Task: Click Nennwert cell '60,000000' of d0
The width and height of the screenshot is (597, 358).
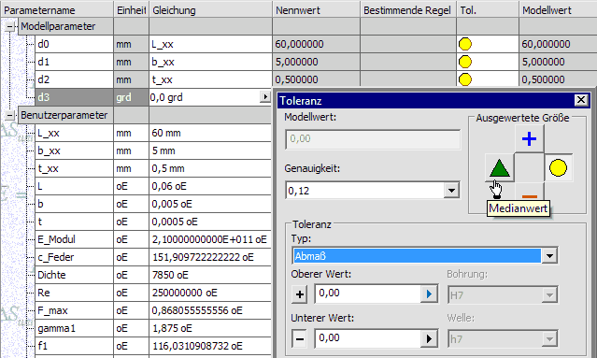Action: coord(316,44)
